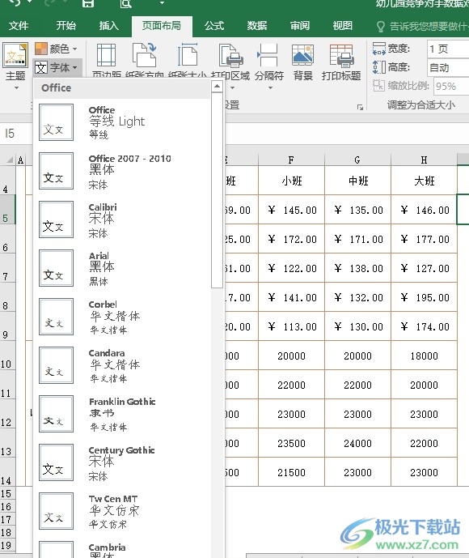The height and width of the screenshot is (558, 469).
Task: Click the Print Area (打印区域) icon
Action: pyautogui.click(x=230, y=56)
